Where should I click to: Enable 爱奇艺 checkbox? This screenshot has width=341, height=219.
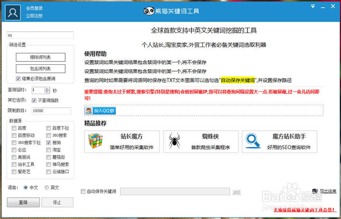[14, 171]
